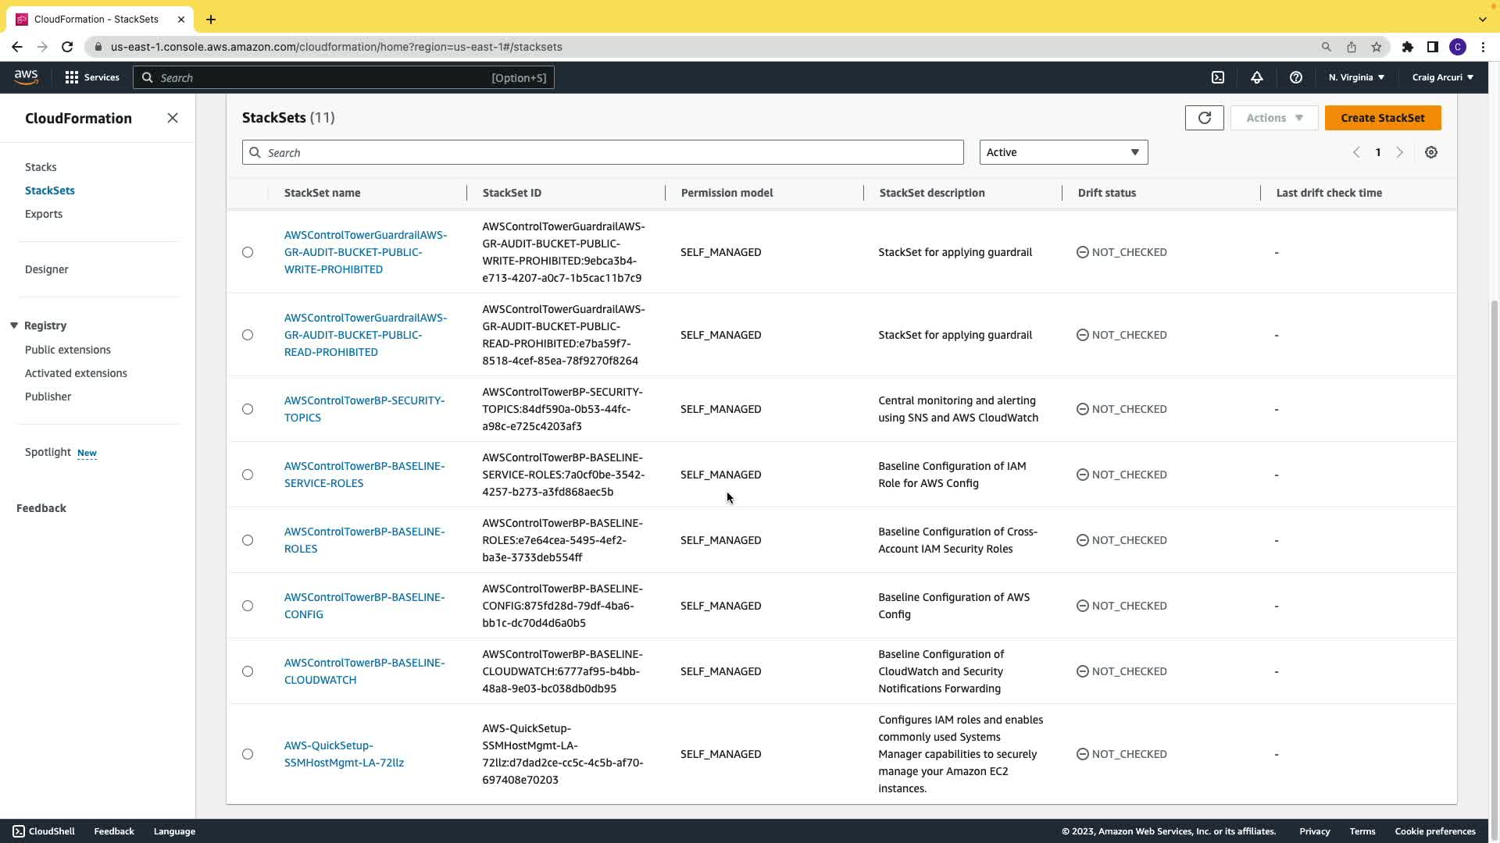
Task: Select AWSControlTowerBP-BASELINE-CONFIG radio button
Action: pyautogui.click(x=248, y=606)
